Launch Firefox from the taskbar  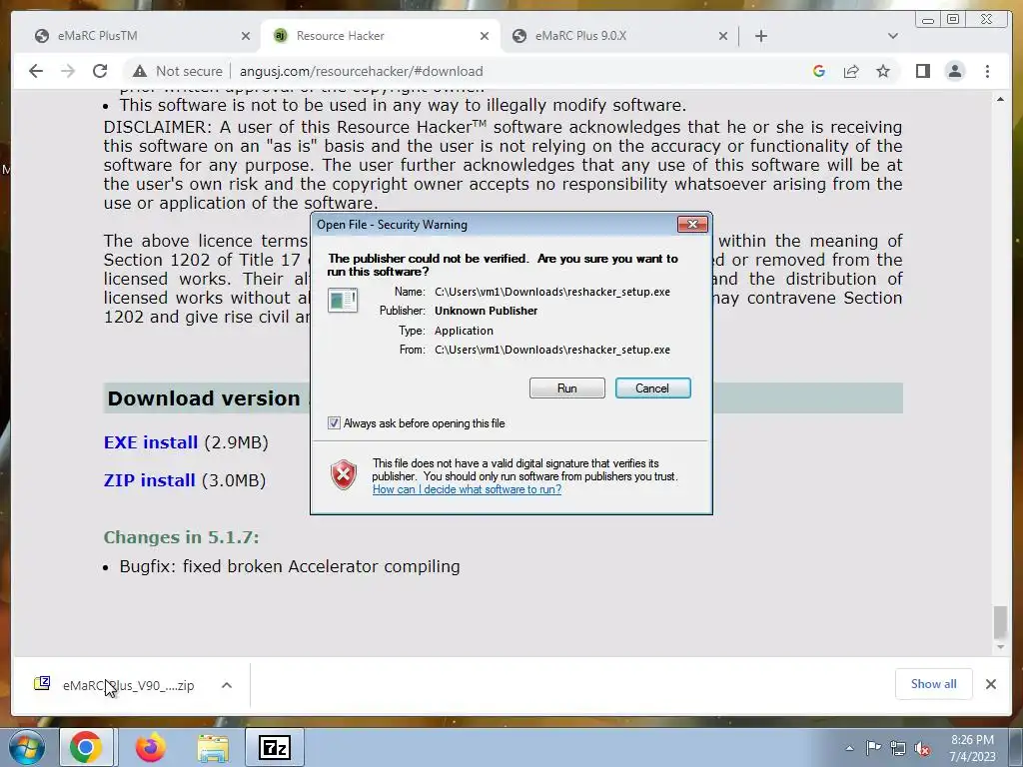150,747
